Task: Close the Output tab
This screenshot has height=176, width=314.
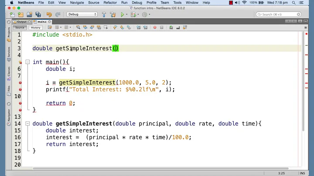Action: (30, 22)
